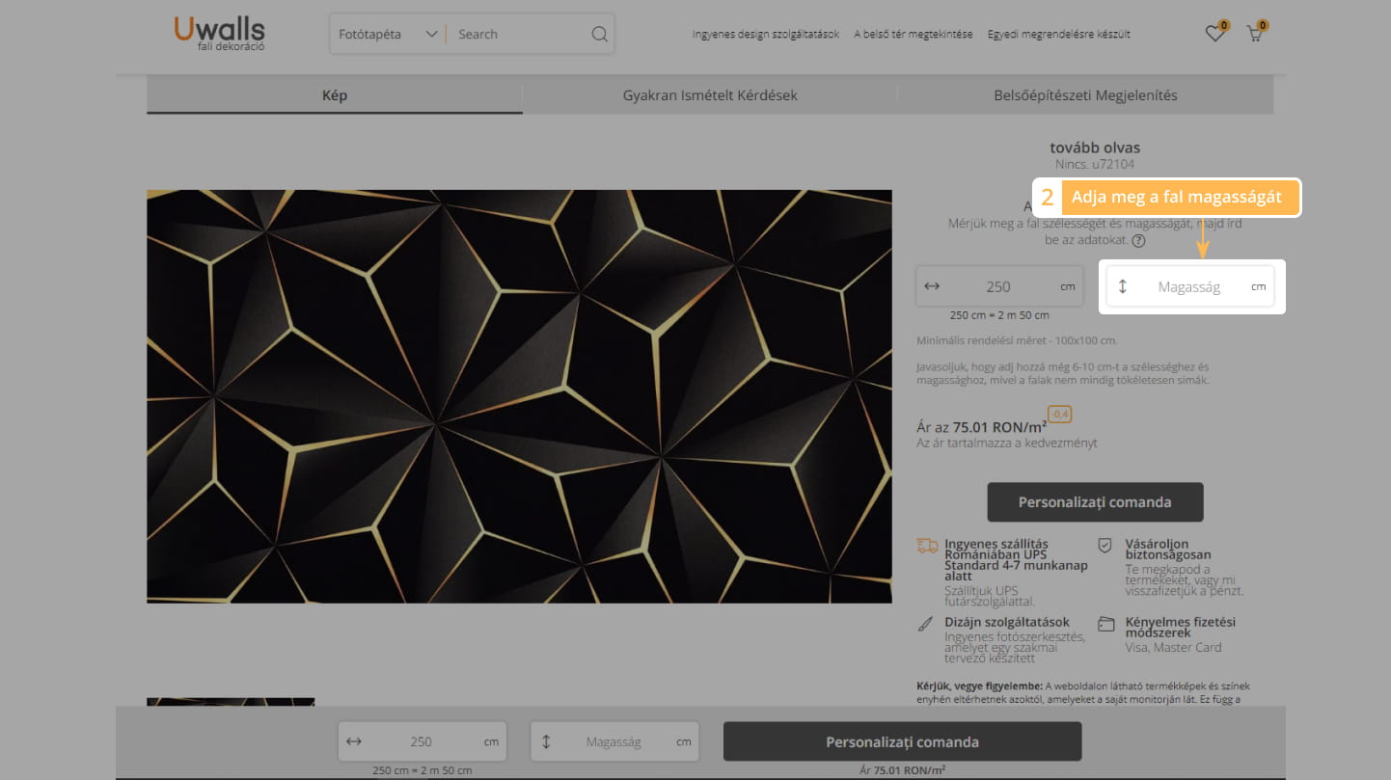Open the Belsőépítészeti Megjelenítés tab
1391x780 pixels.
pos(1085,95)
